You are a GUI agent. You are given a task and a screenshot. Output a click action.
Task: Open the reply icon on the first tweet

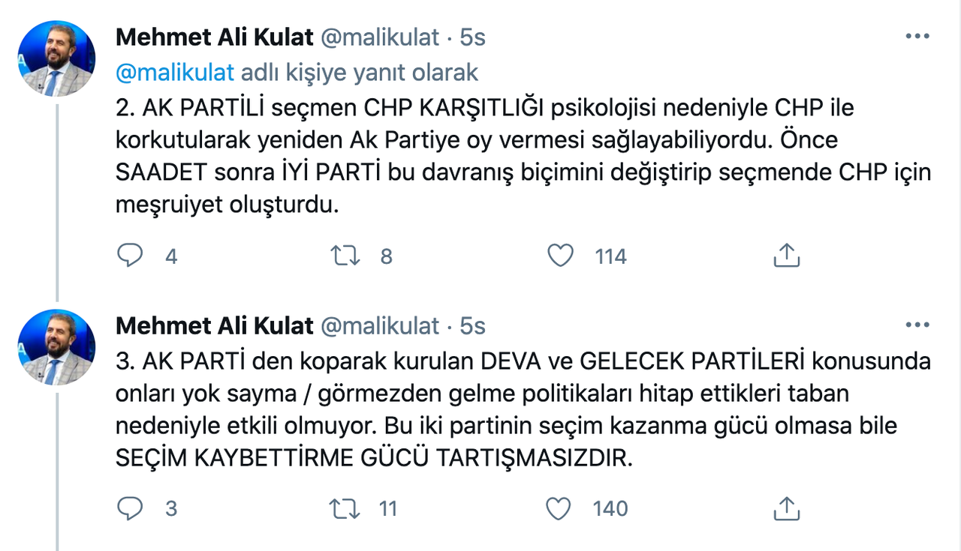point(131,256)
